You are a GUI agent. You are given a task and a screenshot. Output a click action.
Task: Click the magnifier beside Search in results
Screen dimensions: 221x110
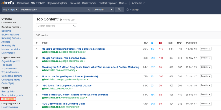pos(74,26)
